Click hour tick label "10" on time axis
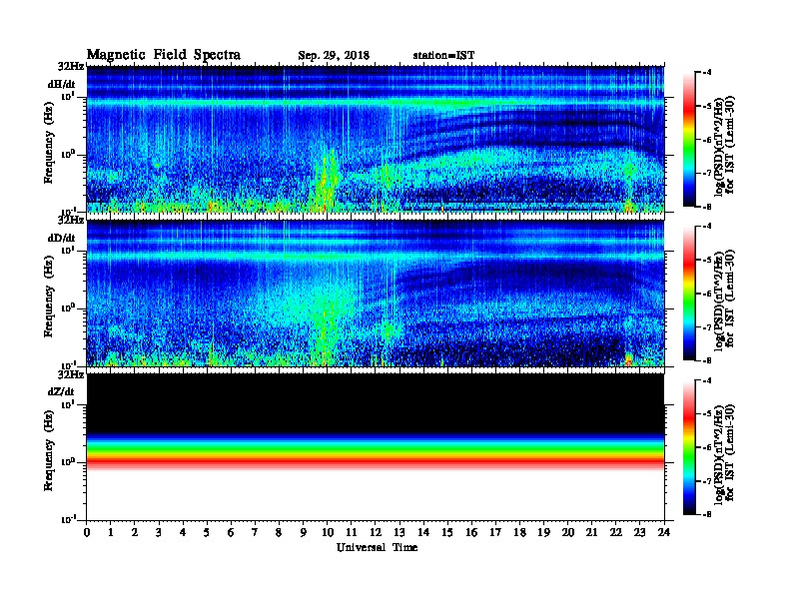 point(328,532)
